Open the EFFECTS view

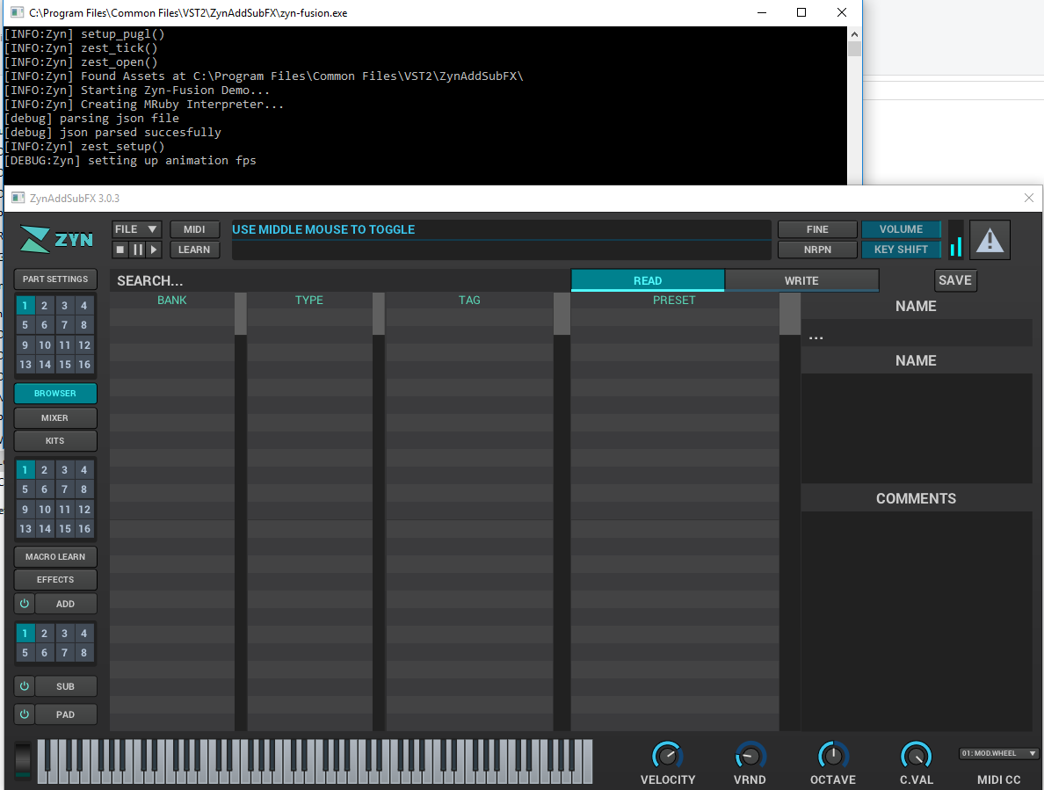(x=55, y=580)
